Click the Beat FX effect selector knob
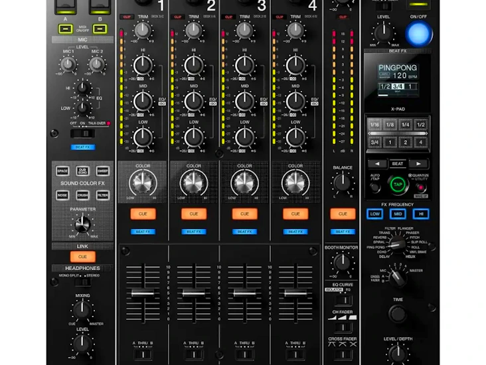 click(397, 244)
